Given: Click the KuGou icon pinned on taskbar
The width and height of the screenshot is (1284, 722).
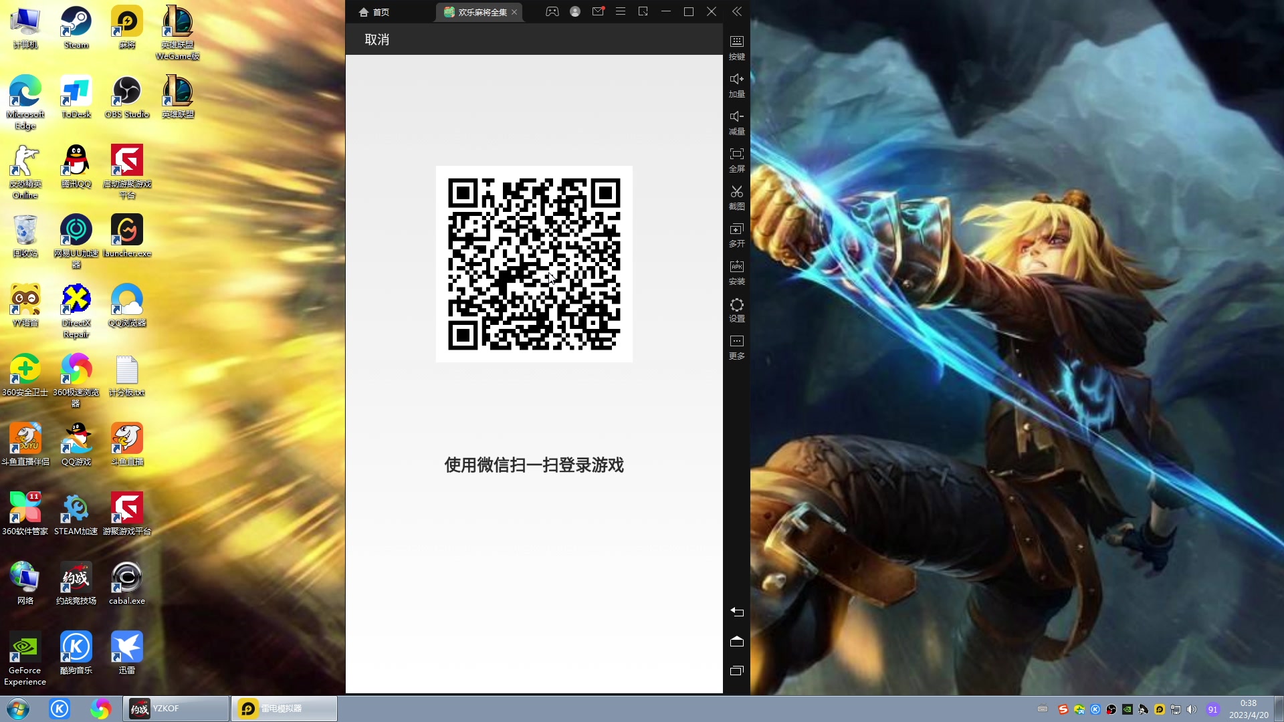Looking at the screenshot, I should pyautogui.click(x=60, y=709).
